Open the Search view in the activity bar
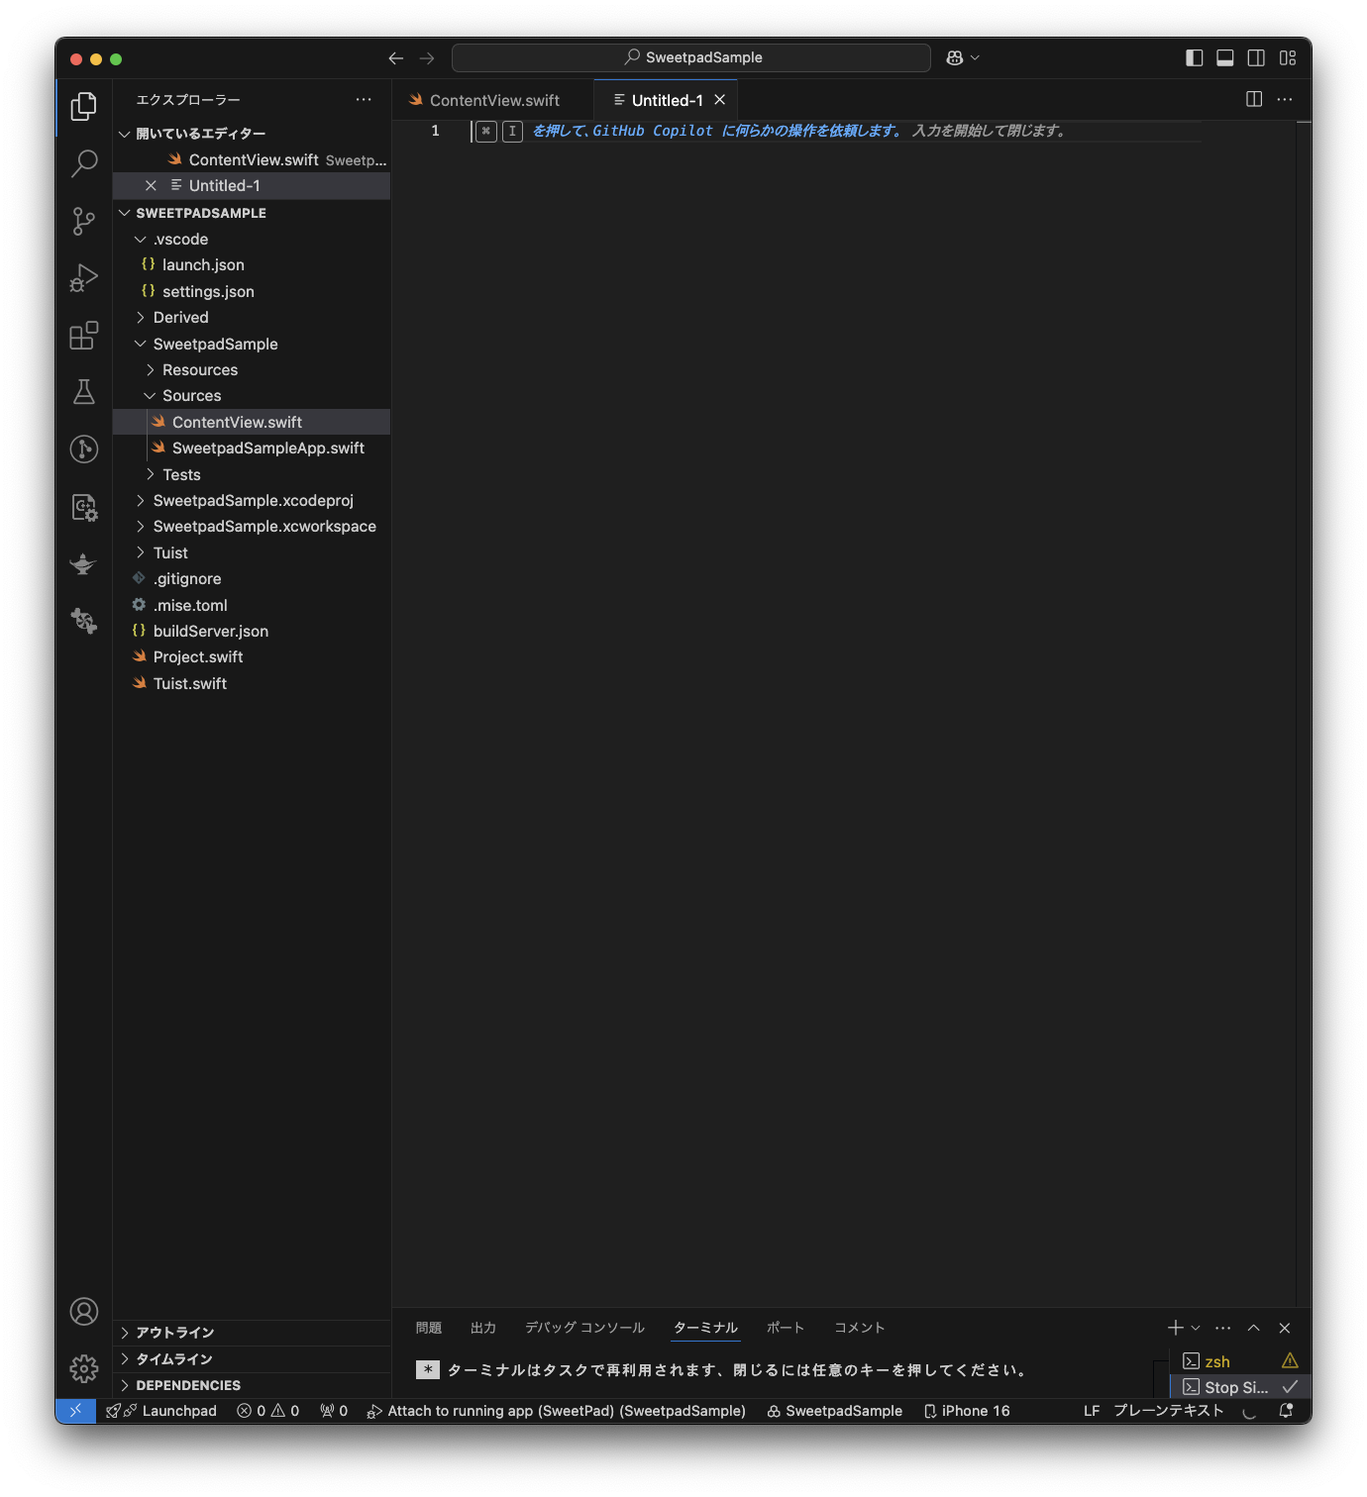The height and width of the screenshot is (1497, 1367). [x=83, y=164]
